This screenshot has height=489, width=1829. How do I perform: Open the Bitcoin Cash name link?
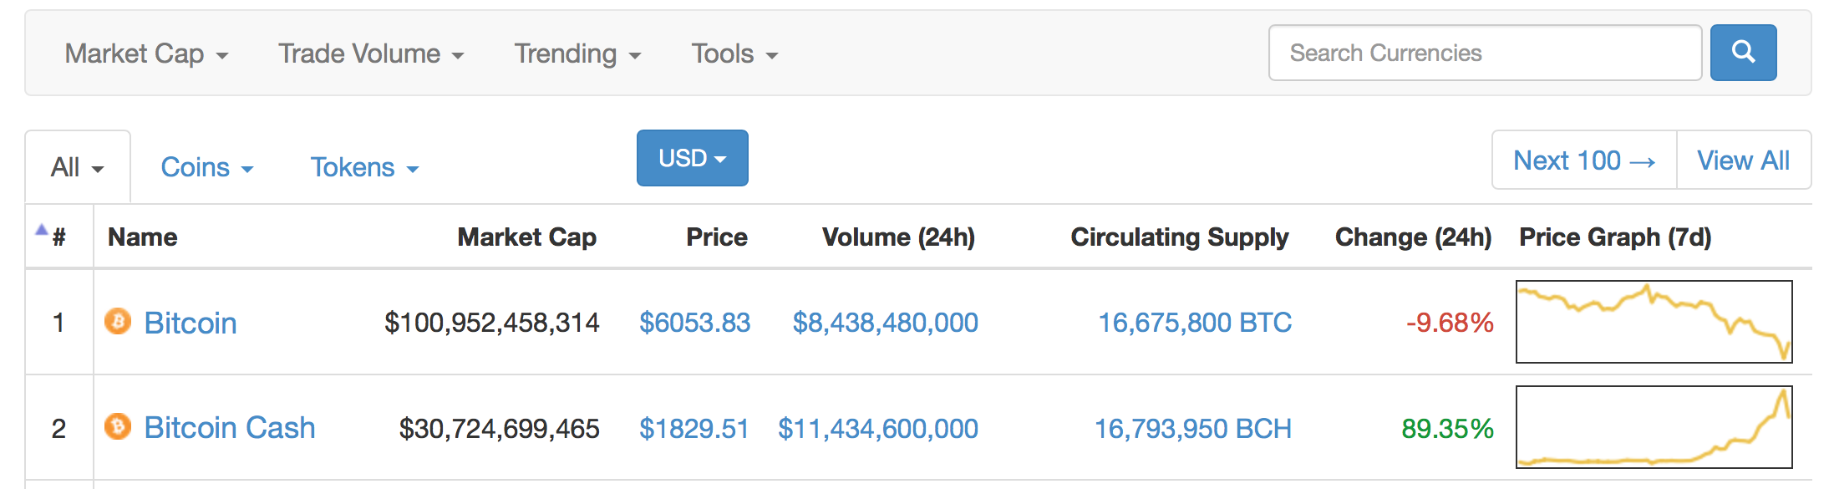[230, 428]
